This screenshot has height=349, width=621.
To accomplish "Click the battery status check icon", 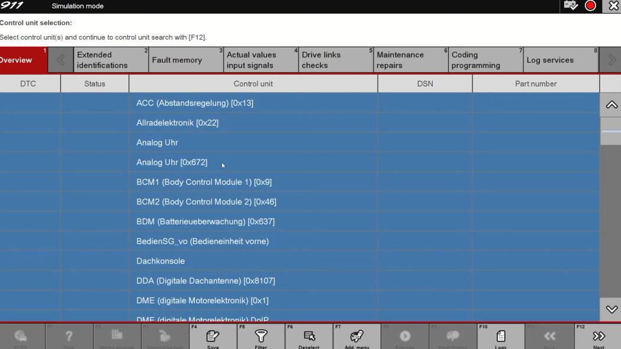I will pyautogui.click(x=571, y=6).
